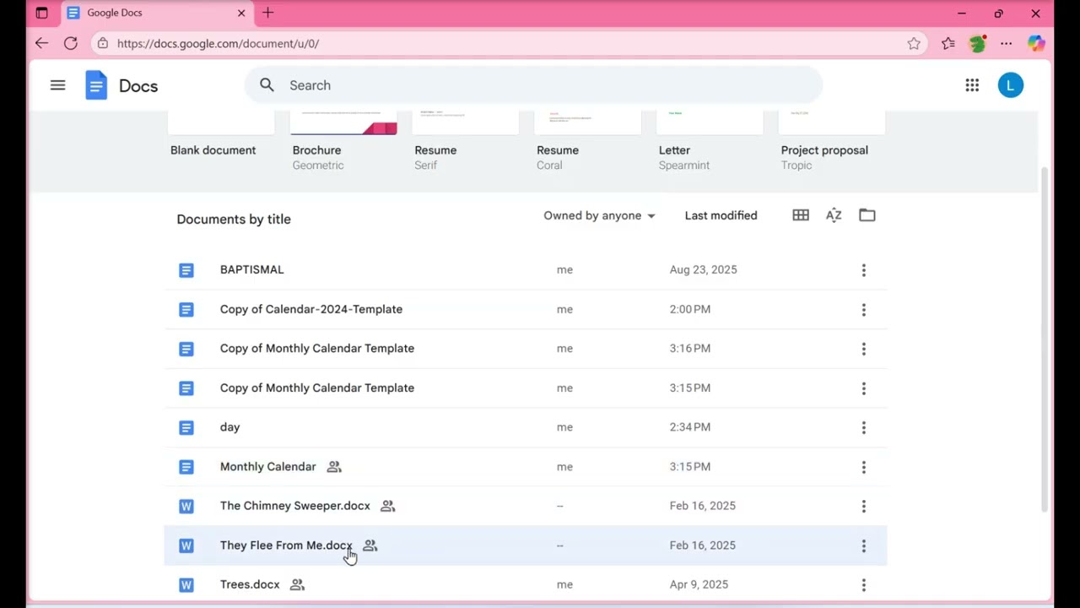Open a new browser tab
The height and width of the screenshot is (608, 1080).
tap(268, 13)
